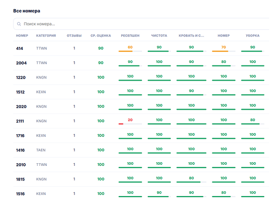279x209 pixels.
Task: Open room 1815 entry
Action: click(x=141, y=179)
